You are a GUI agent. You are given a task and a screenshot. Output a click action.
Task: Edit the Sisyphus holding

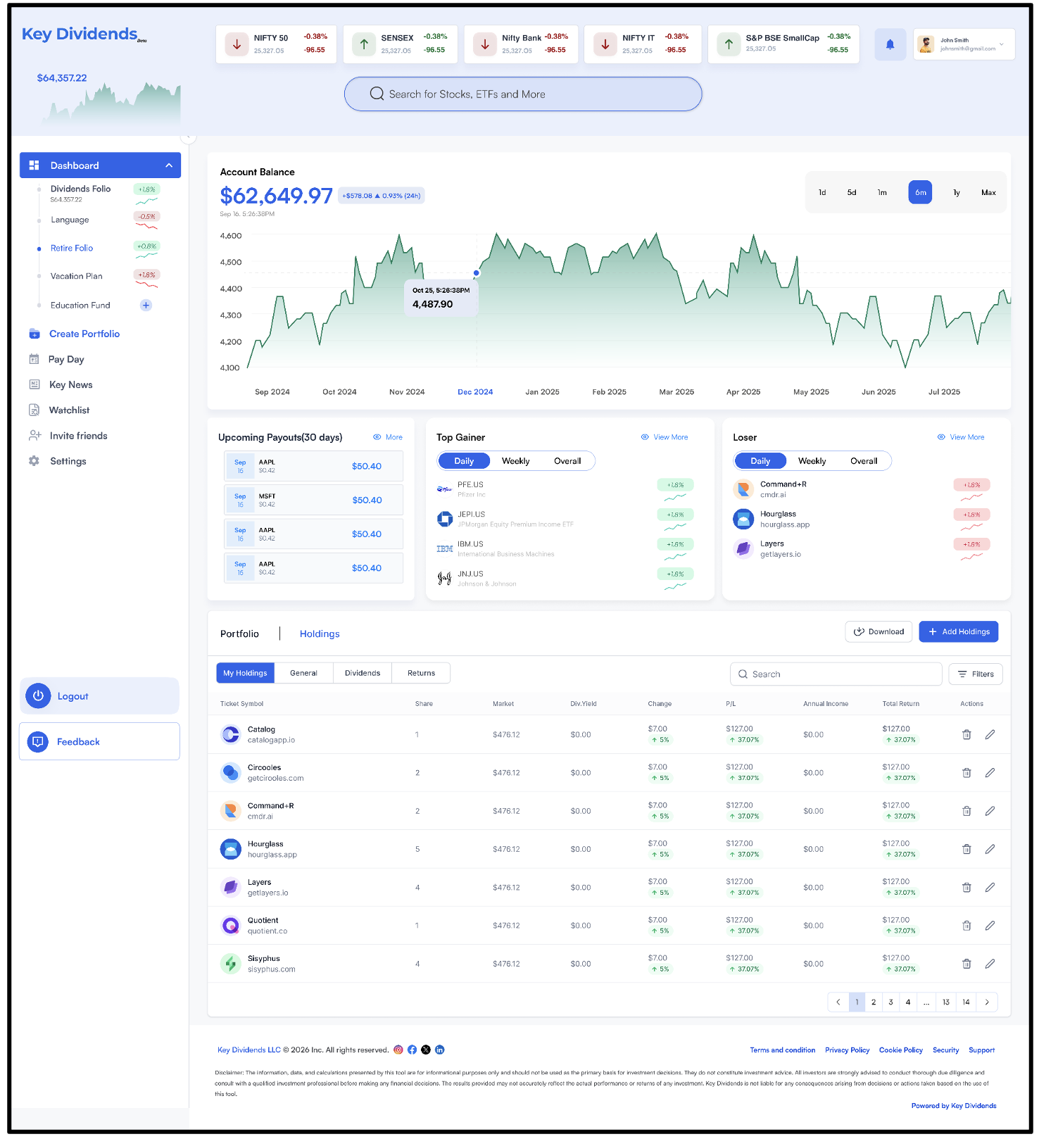pos(990,964)
